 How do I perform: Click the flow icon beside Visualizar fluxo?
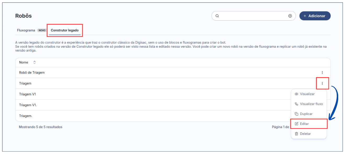coord(296,104)
